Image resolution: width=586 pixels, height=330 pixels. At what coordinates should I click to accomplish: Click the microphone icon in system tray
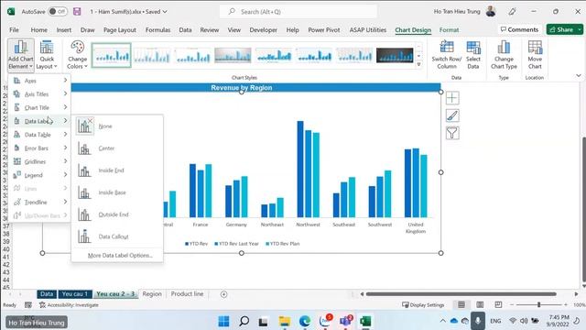tap(478, 321)
